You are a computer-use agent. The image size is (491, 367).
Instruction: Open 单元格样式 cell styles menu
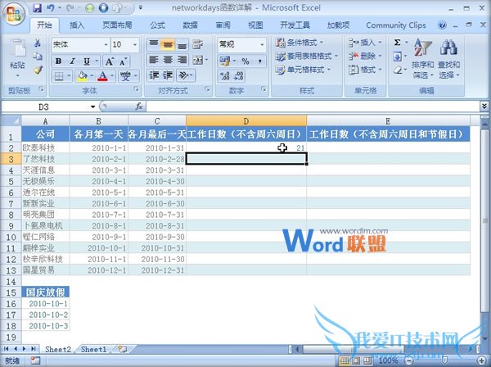[303, 70]
